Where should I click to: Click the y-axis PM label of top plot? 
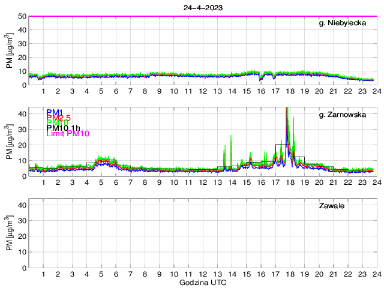[x=10, y=50]
